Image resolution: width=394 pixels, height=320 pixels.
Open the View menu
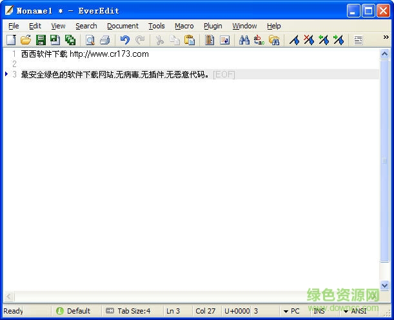(x=58, y=26)
